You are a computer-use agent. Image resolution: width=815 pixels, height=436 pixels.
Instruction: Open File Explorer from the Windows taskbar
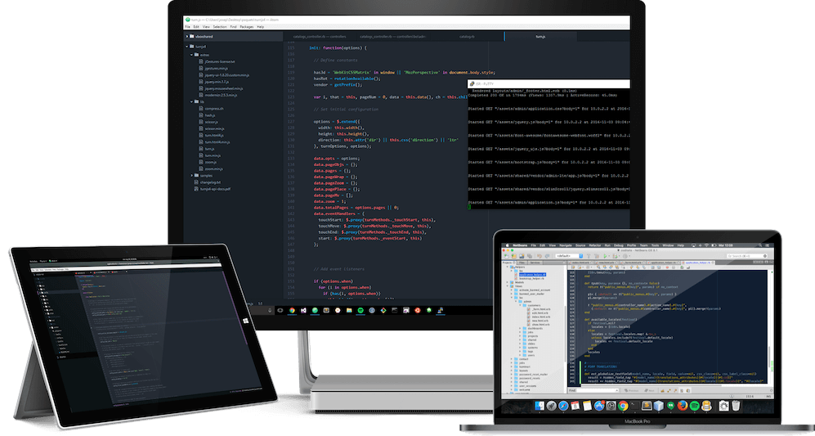[349, 311]
